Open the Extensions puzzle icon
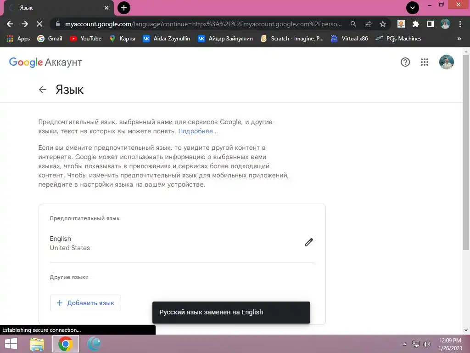The width and height of the screenshot is (470, 353). tap(416, 24)
